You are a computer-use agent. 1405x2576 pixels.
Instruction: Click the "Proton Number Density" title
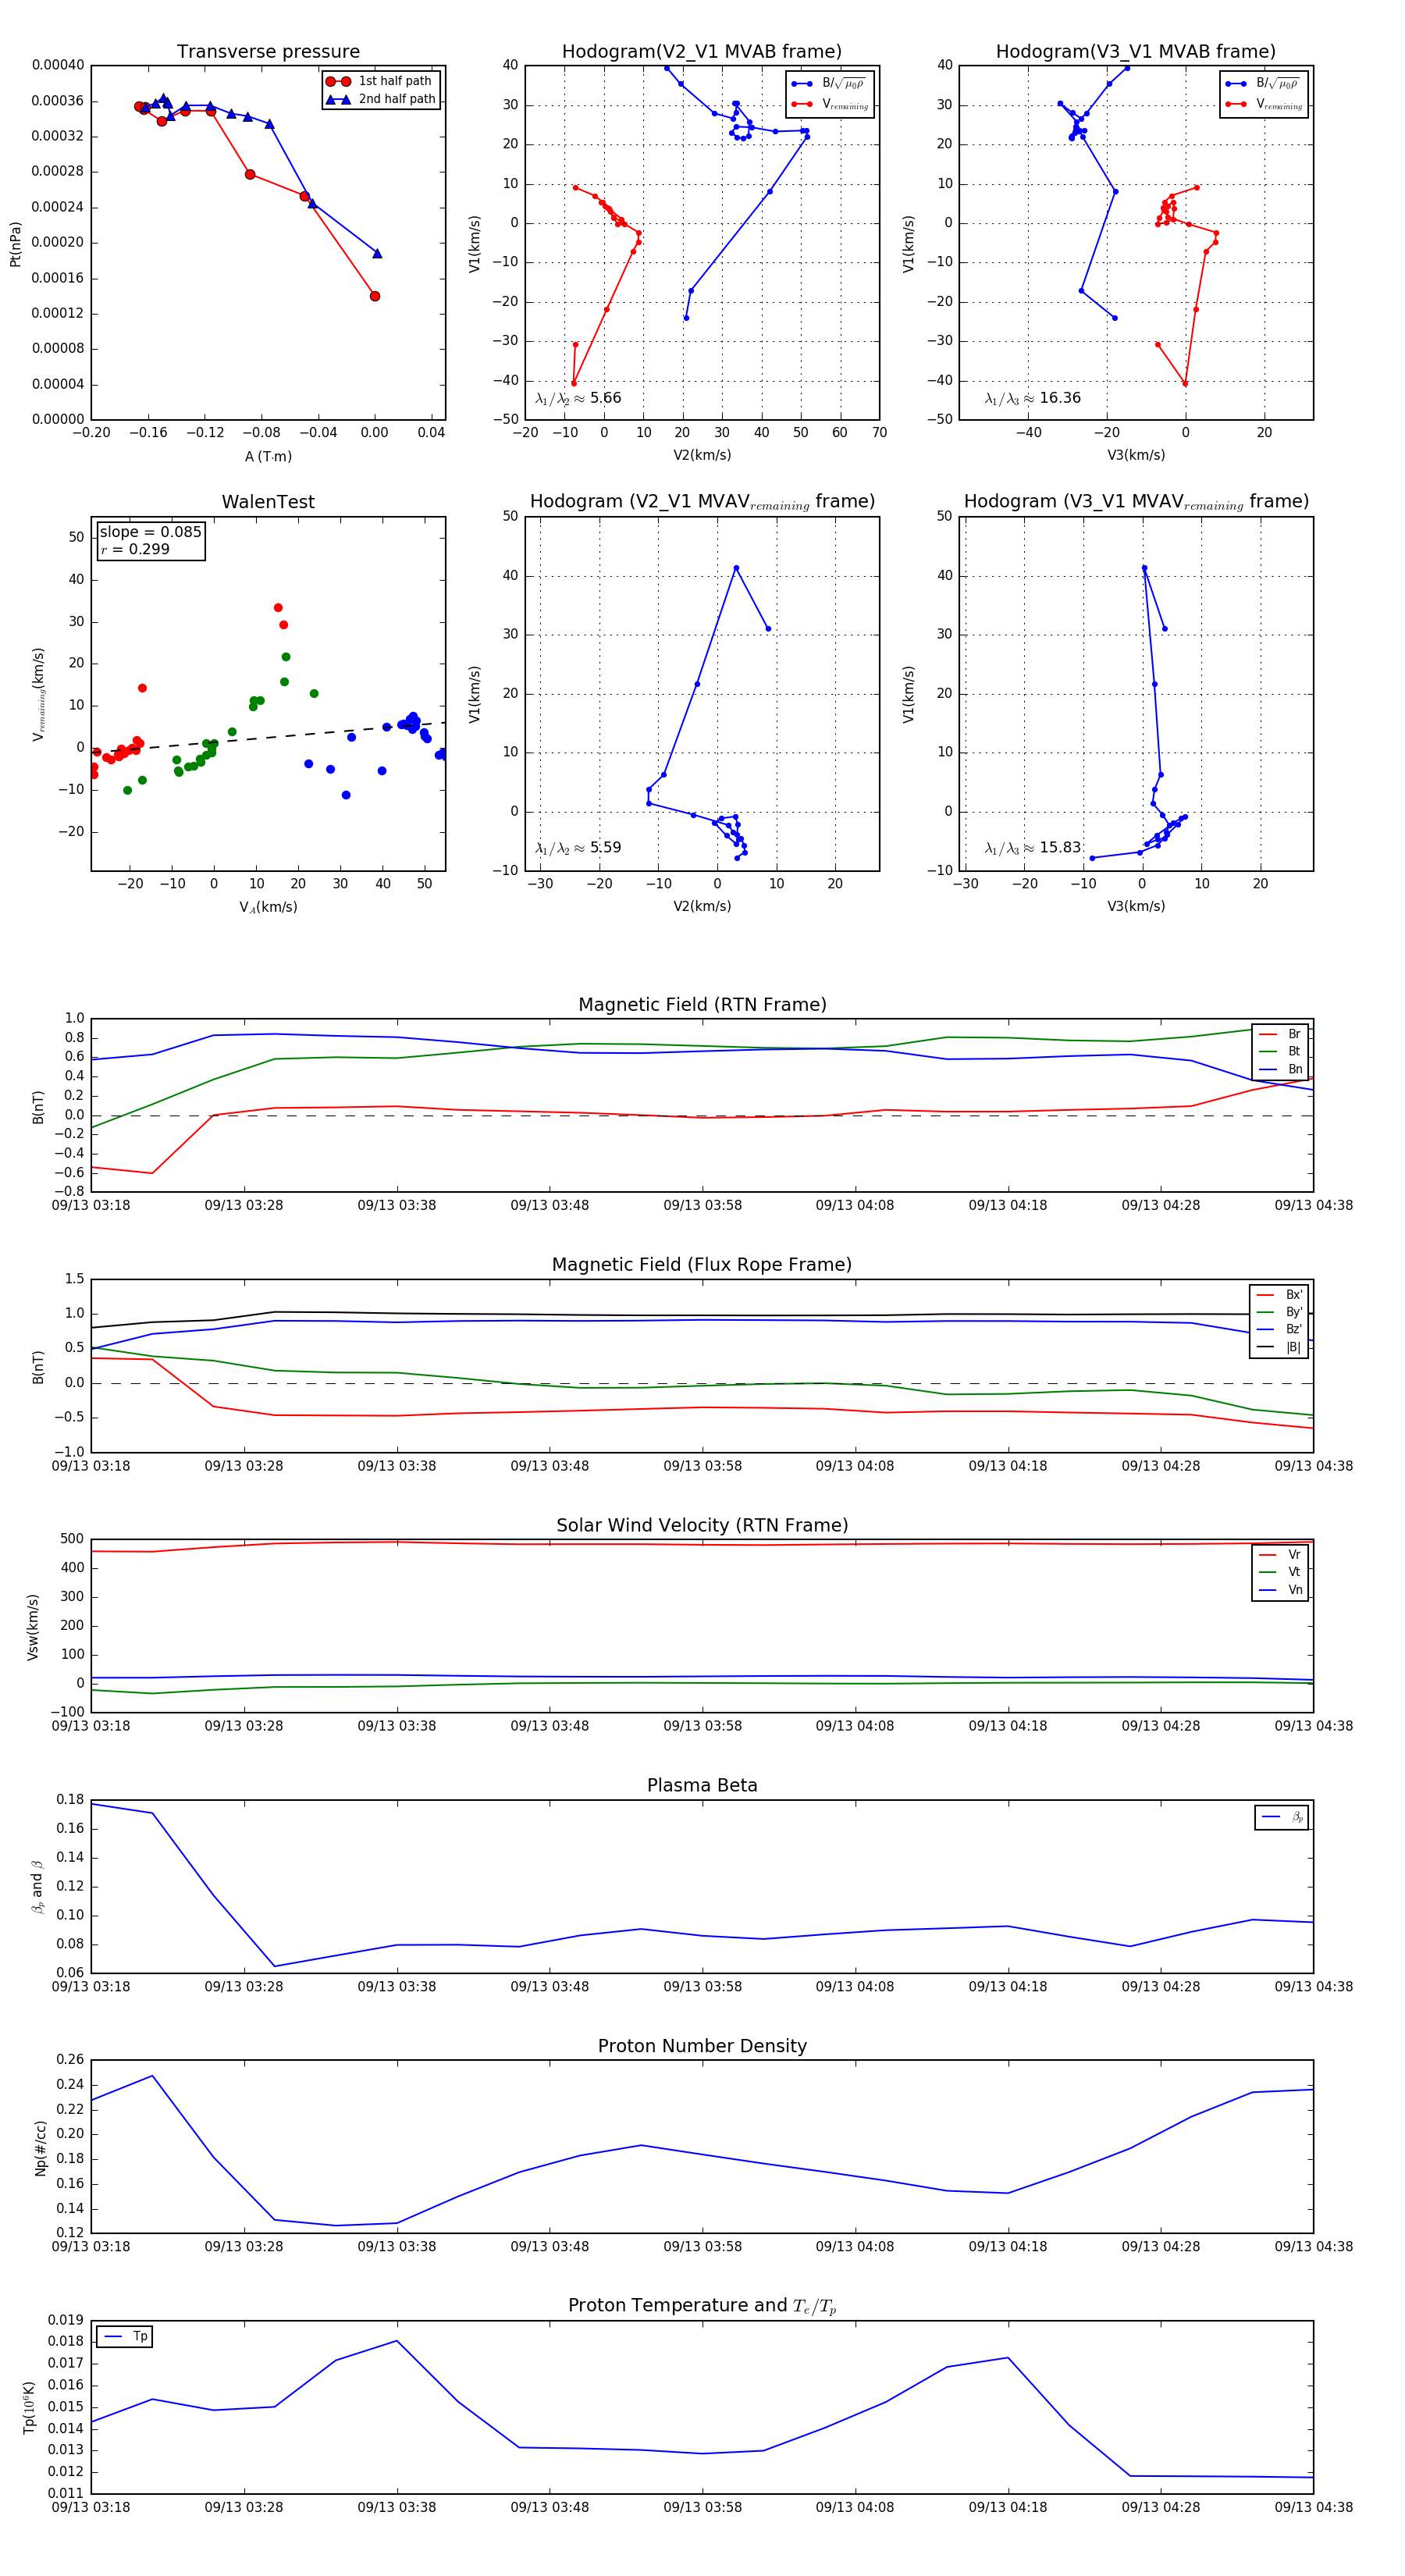(x=702, y=2046)
